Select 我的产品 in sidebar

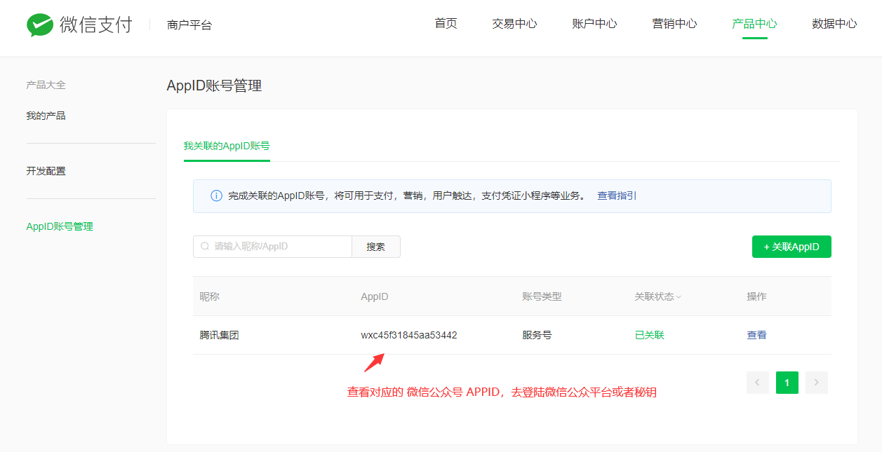[46, 116]
